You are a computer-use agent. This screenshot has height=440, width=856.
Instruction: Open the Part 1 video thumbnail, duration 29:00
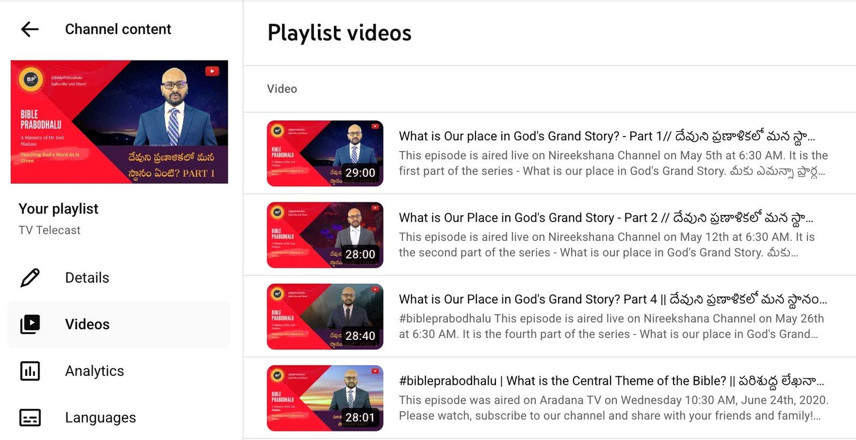click(325, 154)
